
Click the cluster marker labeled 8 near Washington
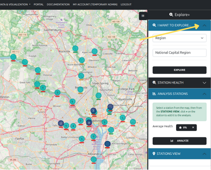(x=89, y=122)
